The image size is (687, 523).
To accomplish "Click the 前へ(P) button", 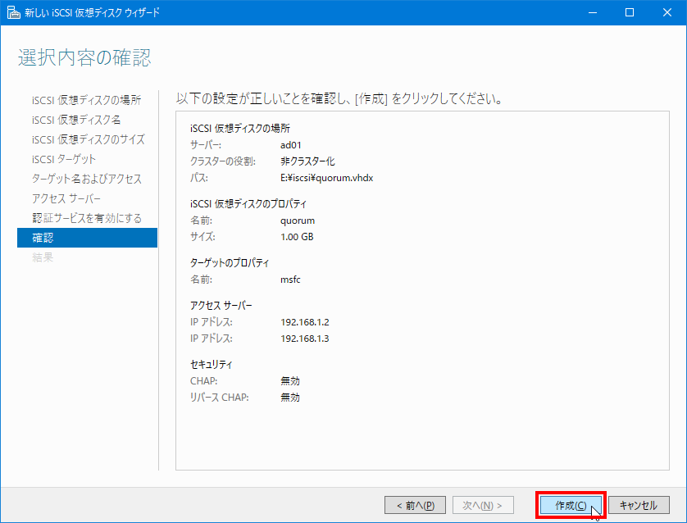I will pyautogui.click(x=415, y=505).
